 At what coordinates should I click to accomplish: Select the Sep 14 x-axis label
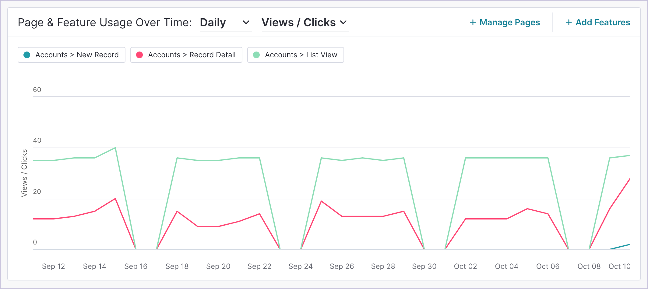(95, 266)
